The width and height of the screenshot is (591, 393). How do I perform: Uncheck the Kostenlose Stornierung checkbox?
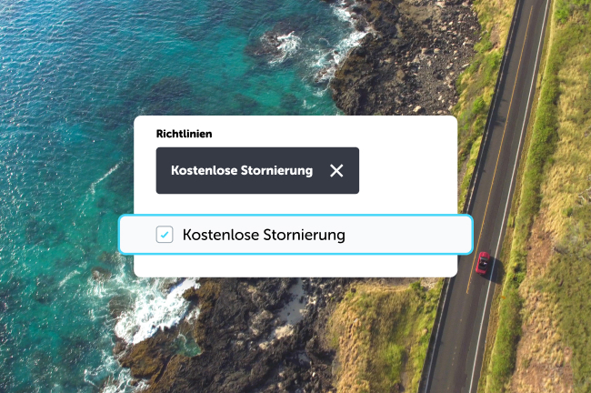tap(165, 234)
